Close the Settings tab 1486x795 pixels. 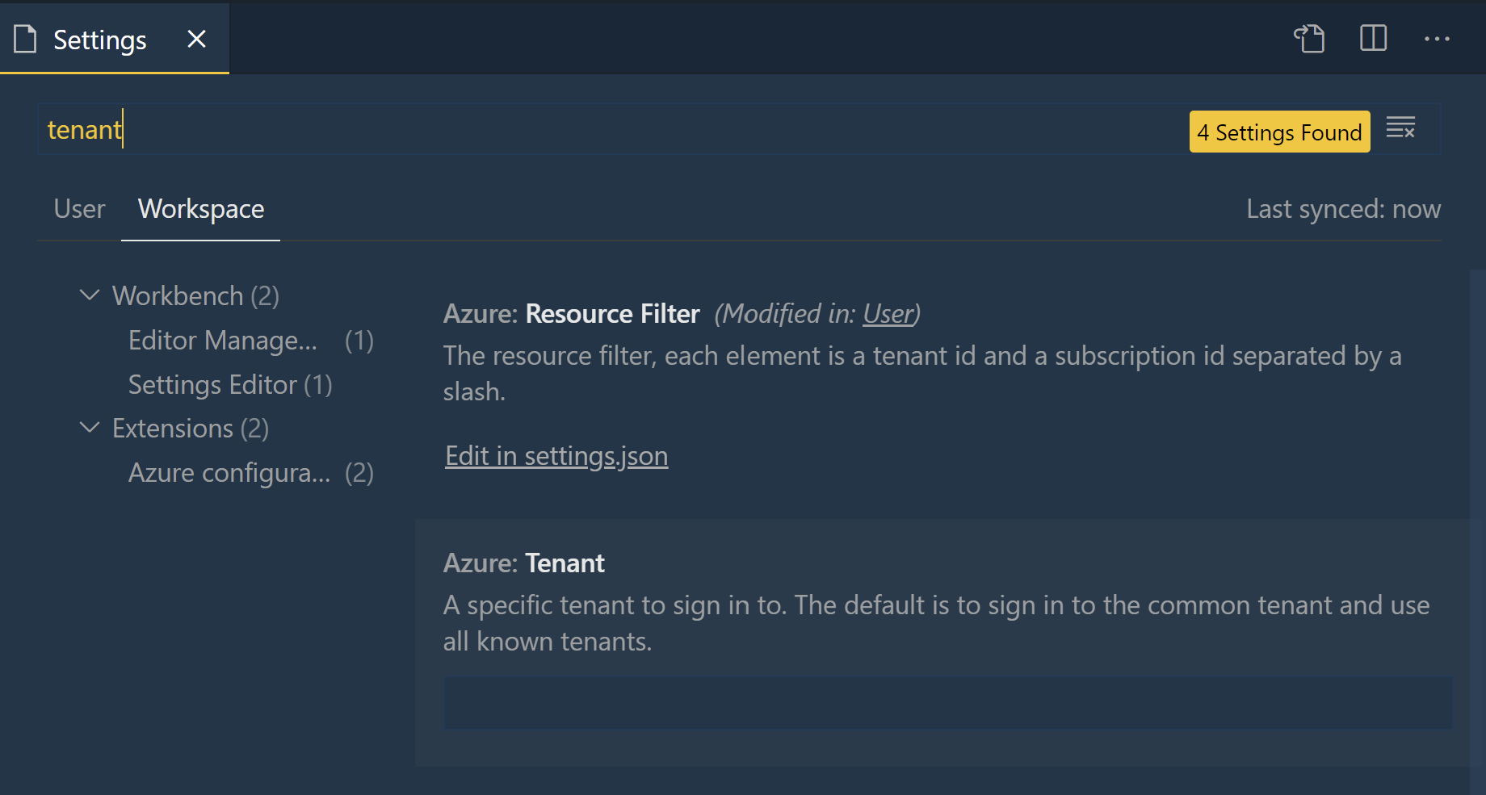(x=196, y=38)
